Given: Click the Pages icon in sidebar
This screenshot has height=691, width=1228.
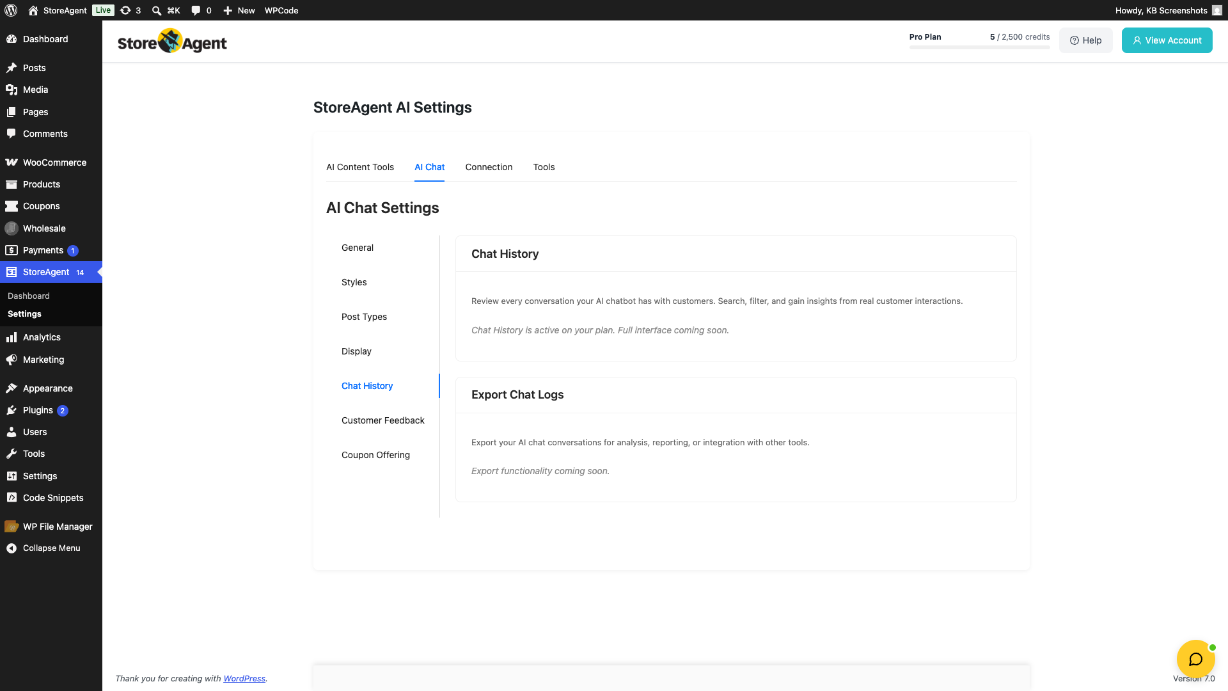Looking at the screenshot, I should 12,112.
